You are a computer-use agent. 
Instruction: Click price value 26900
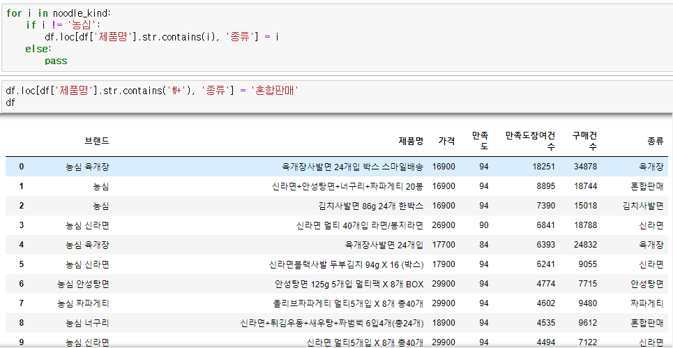[x=444, y=225]
